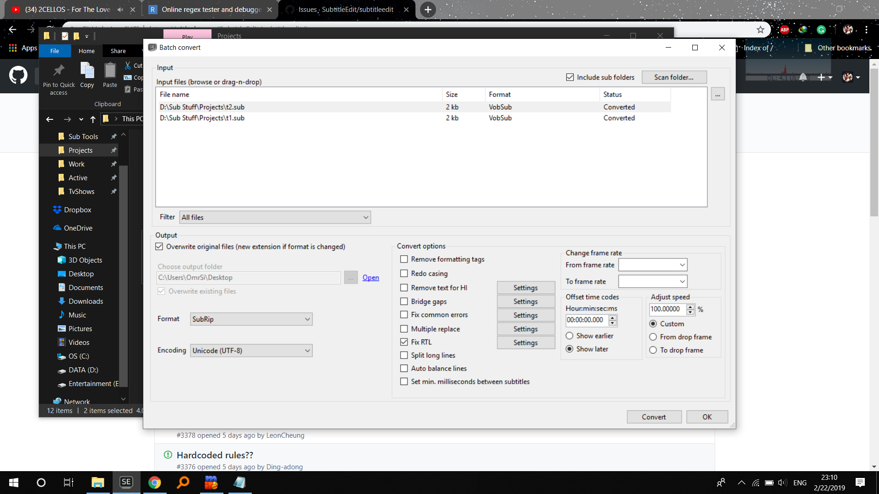Uncheck Include sub folders
The image size is (879, 494).
tap(570, 77)
